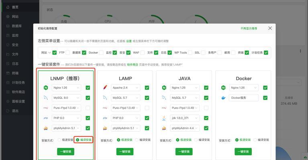
Task: Click the gear icon beside 面板设置
Action: point(8,101)
